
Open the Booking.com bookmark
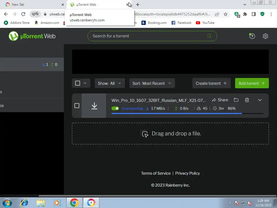[x=154, y=23]
